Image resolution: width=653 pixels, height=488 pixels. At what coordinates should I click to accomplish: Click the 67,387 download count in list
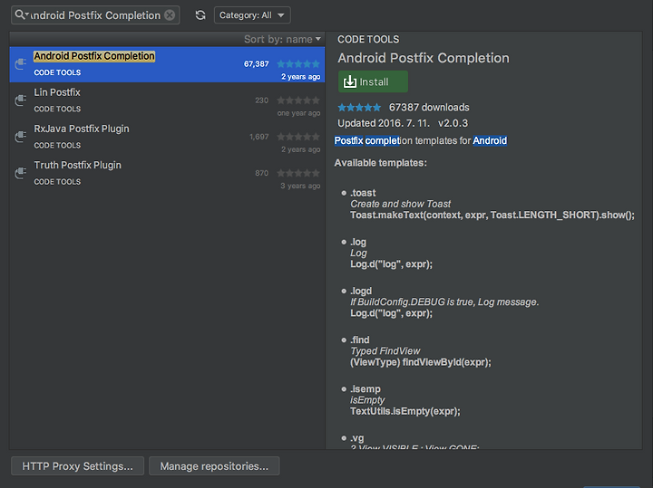[x=256, y=64]
